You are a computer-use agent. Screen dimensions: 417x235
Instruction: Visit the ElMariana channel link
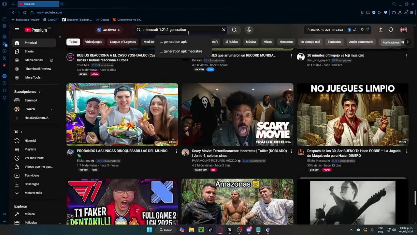click(x=83, y=161)
